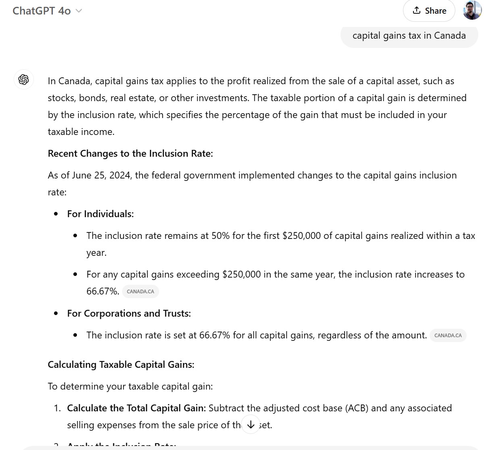This screenshot has height=450, width=490.
Task: Click the chevron beside ChatGPT 4o
Action: pyautogui.click(x=79, y=11)
